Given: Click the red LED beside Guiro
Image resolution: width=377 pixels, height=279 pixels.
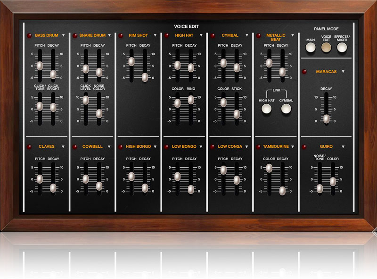Looking at the screenshot, I should 305,147.
